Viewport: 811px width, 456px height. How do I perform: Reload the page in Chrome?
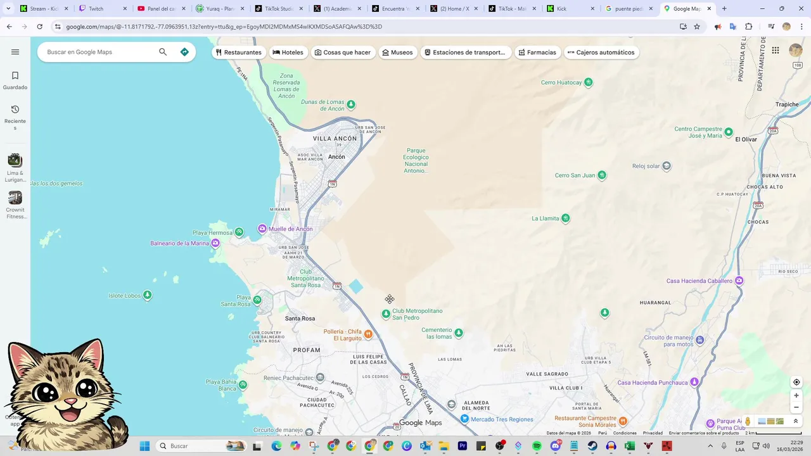pos(39,27)
